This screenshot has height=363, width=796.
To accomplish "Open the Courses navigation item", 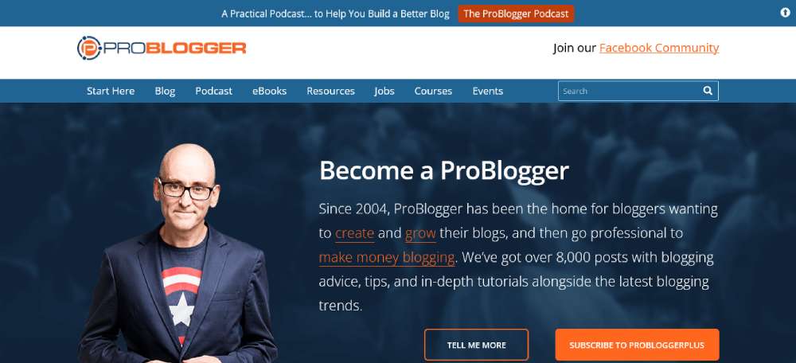I will coord(433,92).
